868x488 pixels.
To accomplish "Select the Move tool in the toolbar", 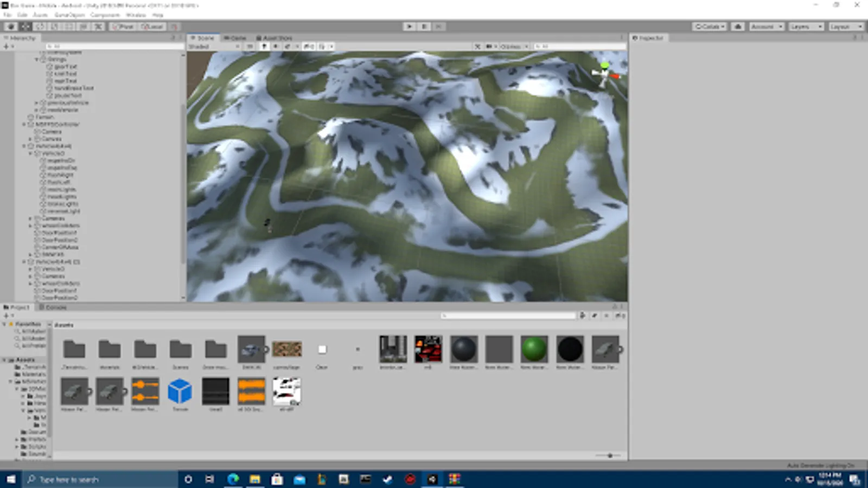I will [25, 27].
